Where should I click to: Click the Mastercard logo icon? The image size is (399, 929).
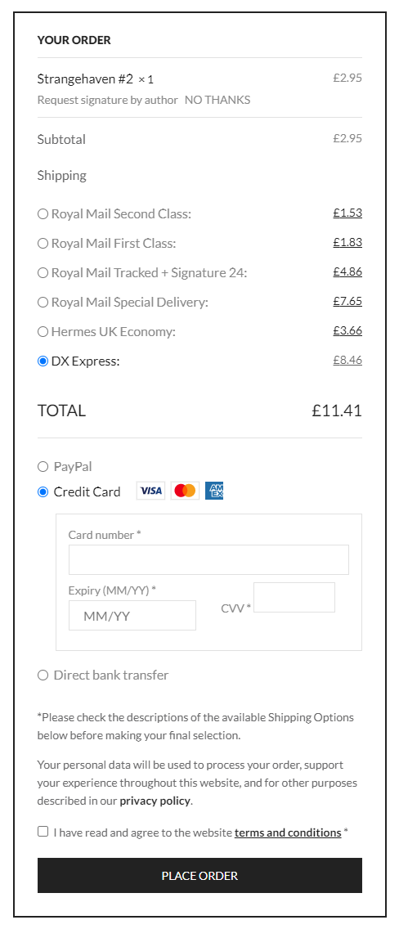[186, 491]
